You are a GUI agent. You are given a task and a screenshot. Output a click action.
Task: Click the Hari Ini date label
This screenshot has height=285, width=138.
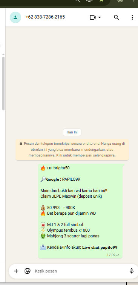click(x=72, y=132)
